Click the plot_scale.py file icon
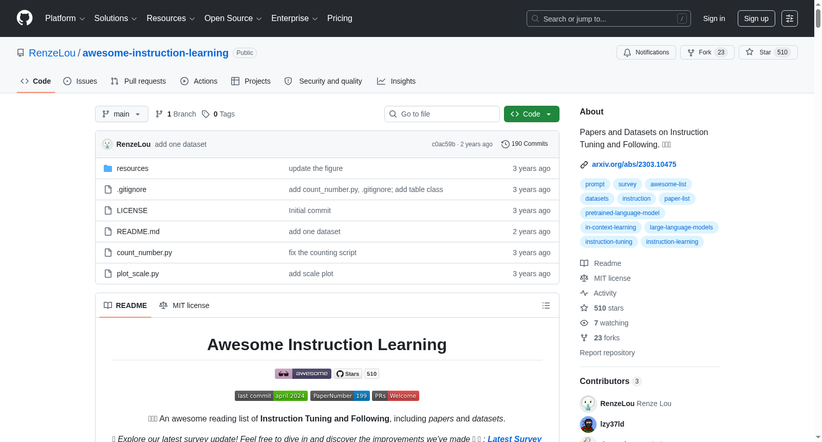822x442 pixels. coord(108,274)
